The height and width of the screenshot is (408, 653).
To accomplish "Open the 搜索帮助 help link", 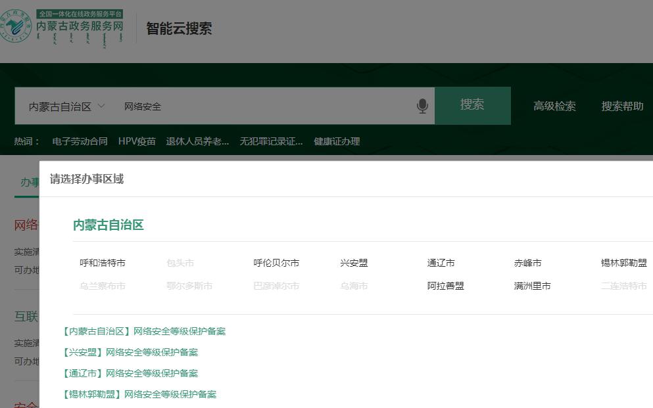I will click(621, 106).
